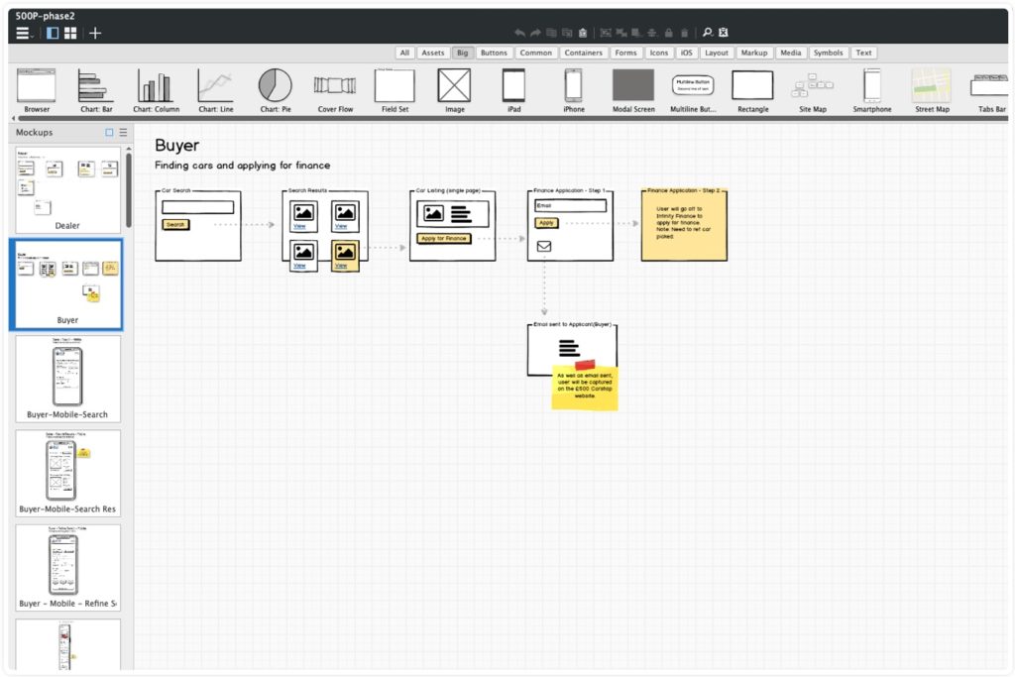Viewport: 1015px width, 677px height.
Task: Click the Trash icon to delete the selection
Action: pyautogui.click(x=684, y=32)
